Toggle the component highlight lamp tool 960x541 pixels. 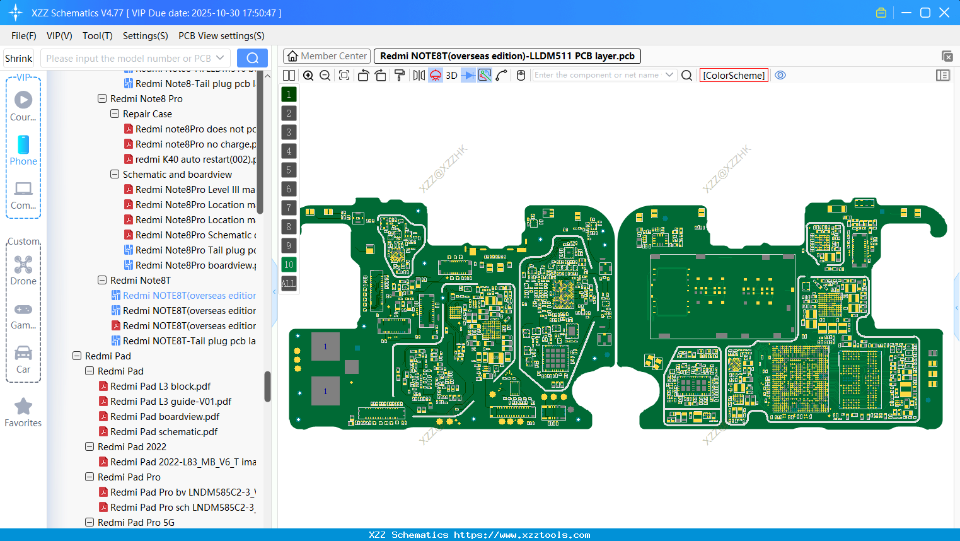tap(435, 75)
